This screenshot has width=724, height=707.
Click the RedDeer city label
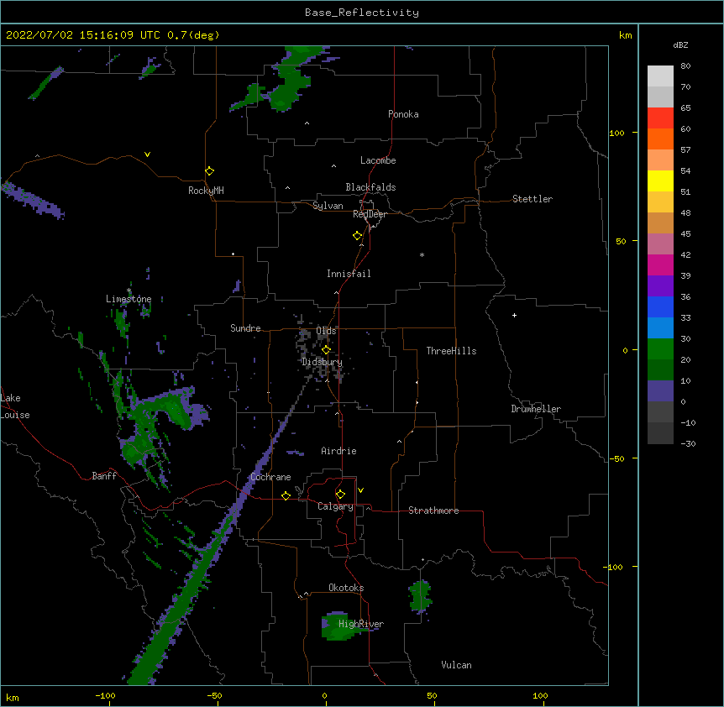point(370,214)
